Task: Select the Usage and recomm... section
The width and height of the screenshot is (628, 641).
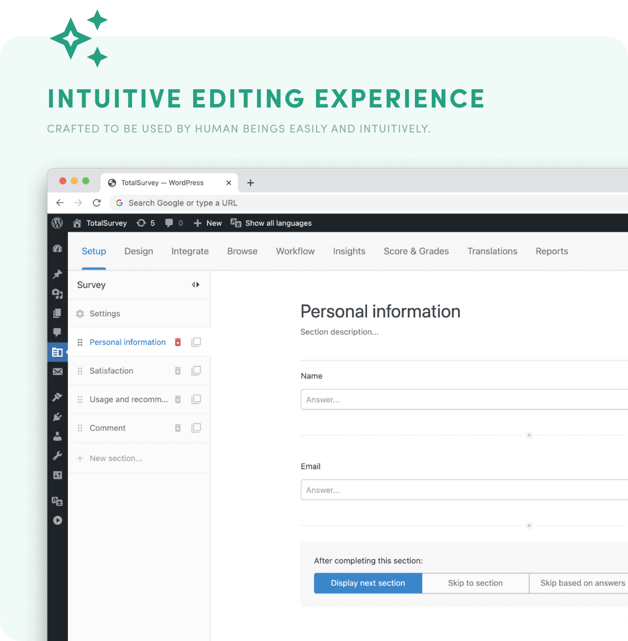Action: tap(128, 399)
